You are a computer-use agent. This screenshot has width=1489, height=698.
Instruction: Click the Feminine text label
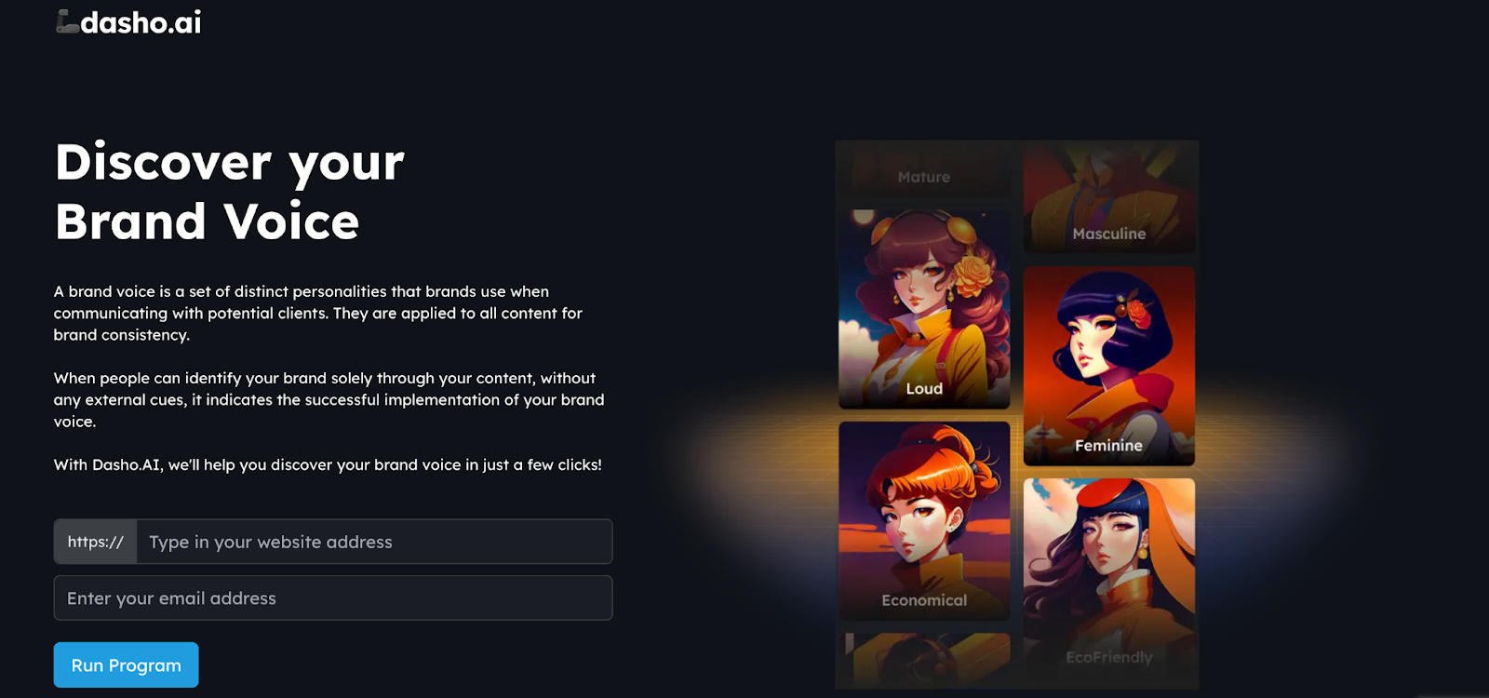(1108, 446)
